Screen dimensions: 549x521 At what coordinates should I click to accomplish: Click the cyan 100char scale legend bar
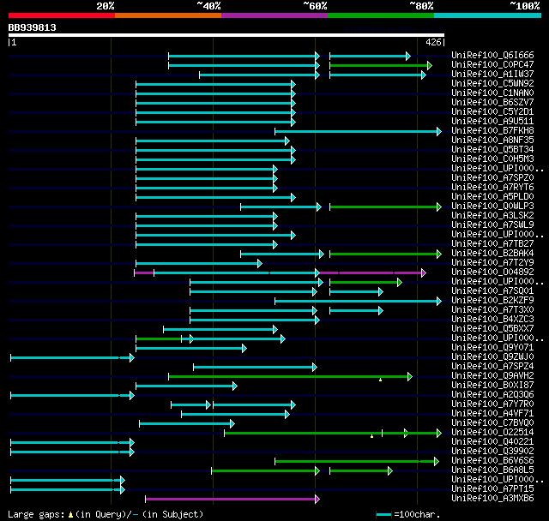(x=383, y=515)
